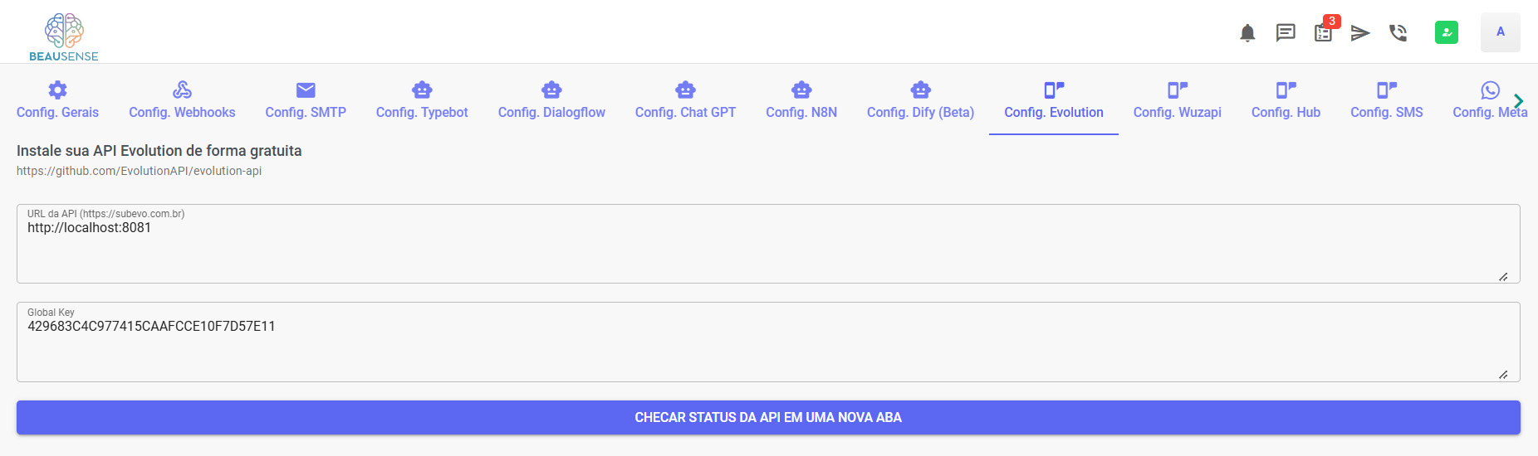The image size is (1538, 456).
Task: Click the paper plane send icon
Action: pyautogui.click(x=1360, y=33)
